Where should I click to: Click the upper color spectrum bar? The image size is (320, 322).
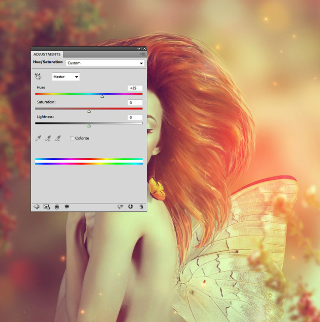(89, 159)
